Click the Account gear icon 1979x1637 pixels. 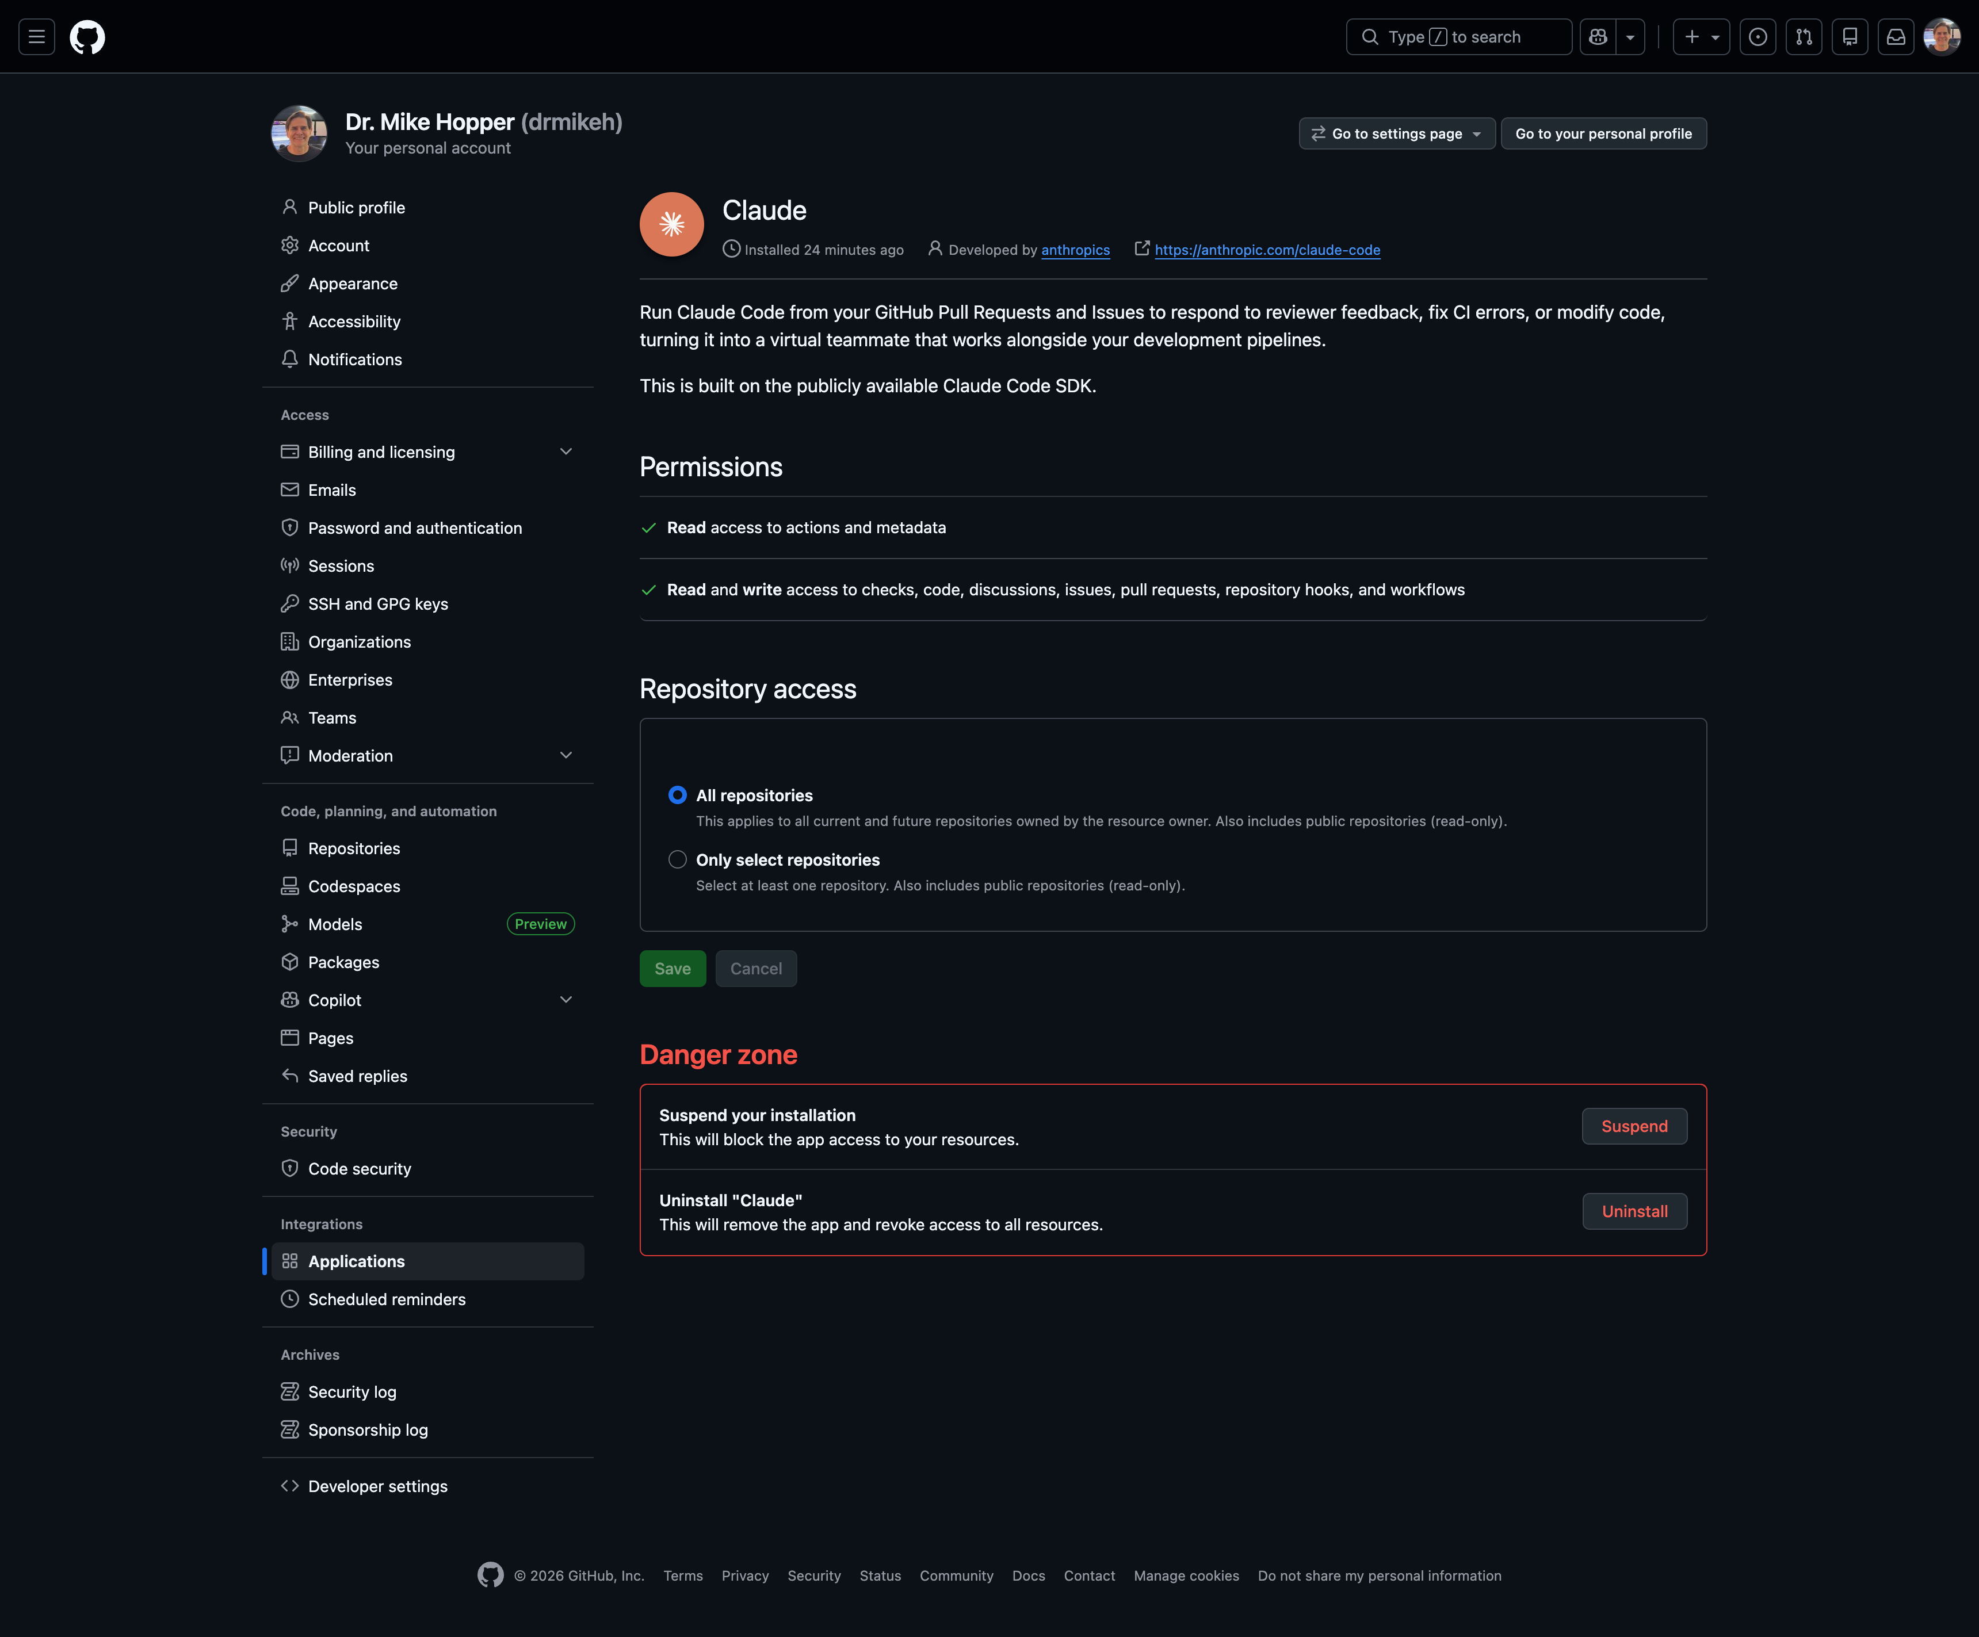[x=291, y=245]
